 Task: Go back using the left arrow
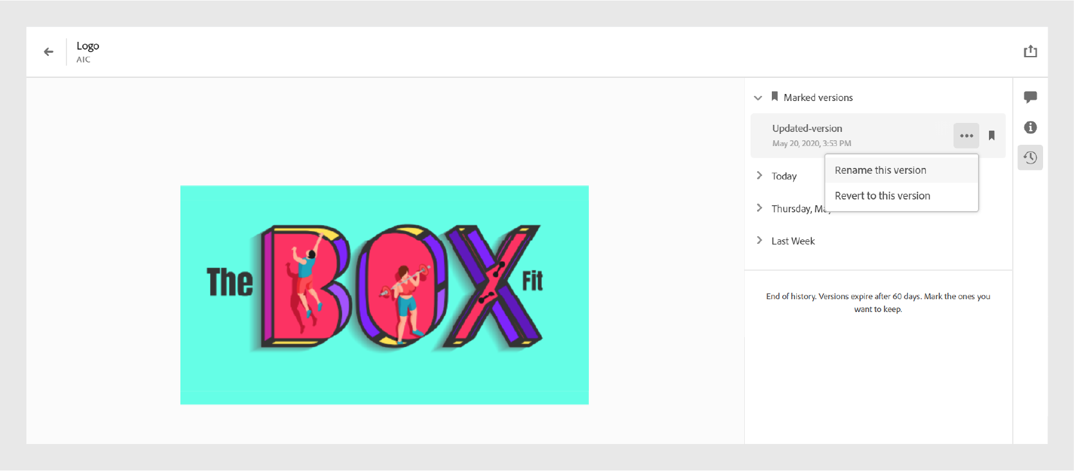[49, 51]
